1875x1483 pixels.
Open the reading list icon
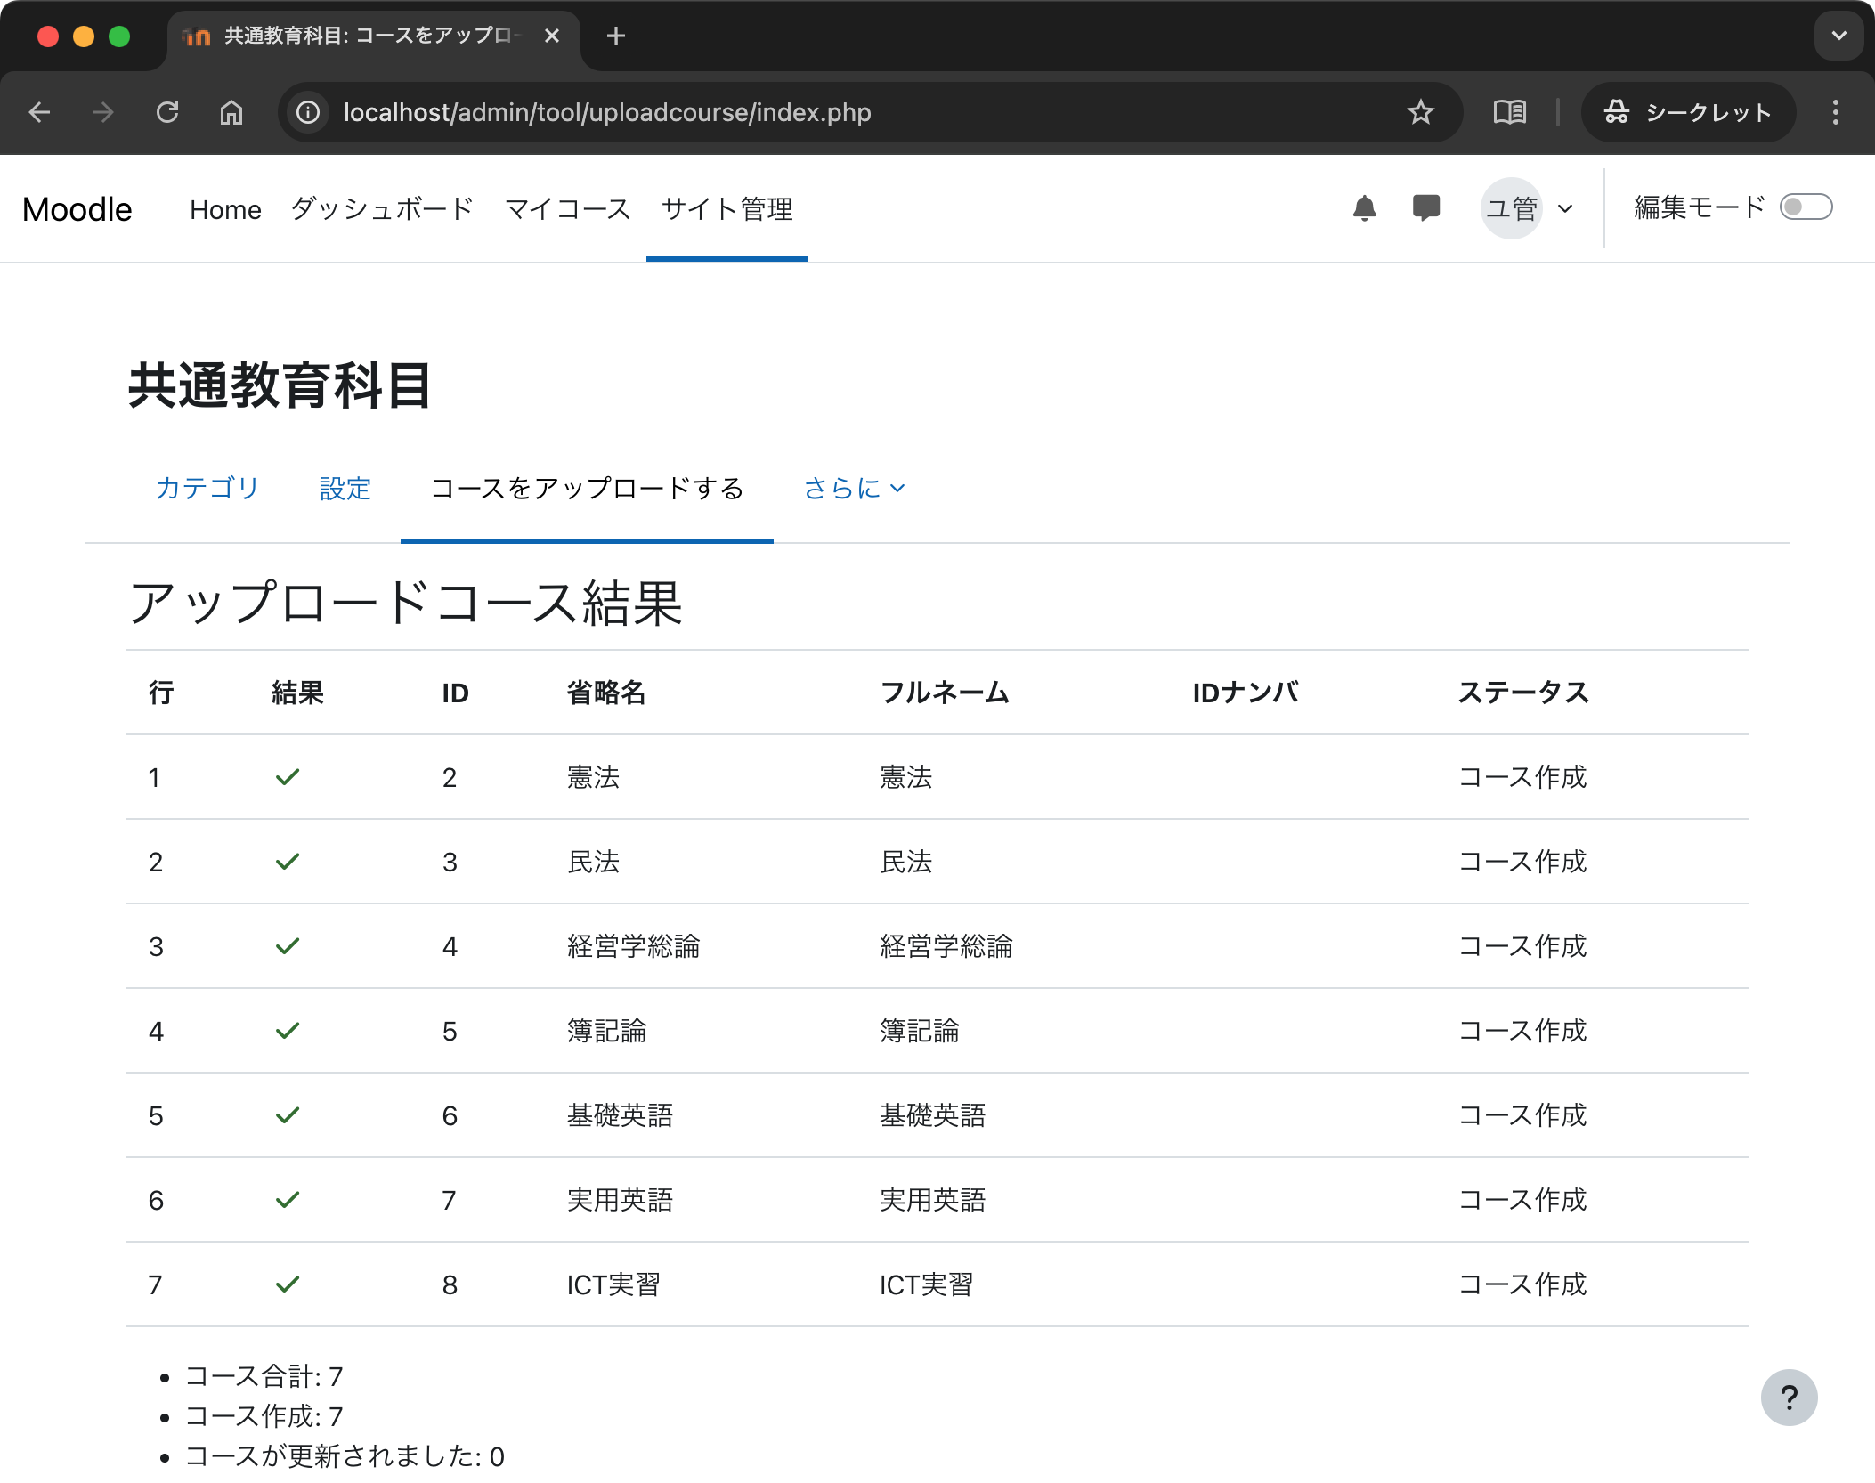coord(1509,112)
